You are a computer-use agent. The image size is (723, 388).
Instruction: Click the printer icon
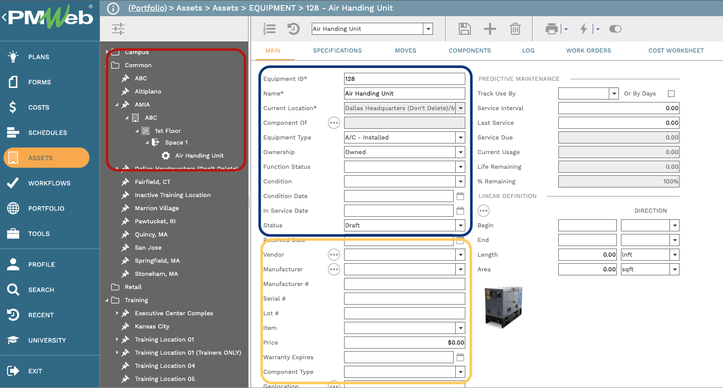[x=552, y=29]
